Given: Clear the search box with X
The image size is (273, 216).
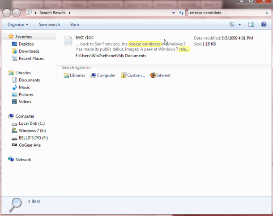Looking at the screenshot, I should pyautogui.click(x=266, y=13).
